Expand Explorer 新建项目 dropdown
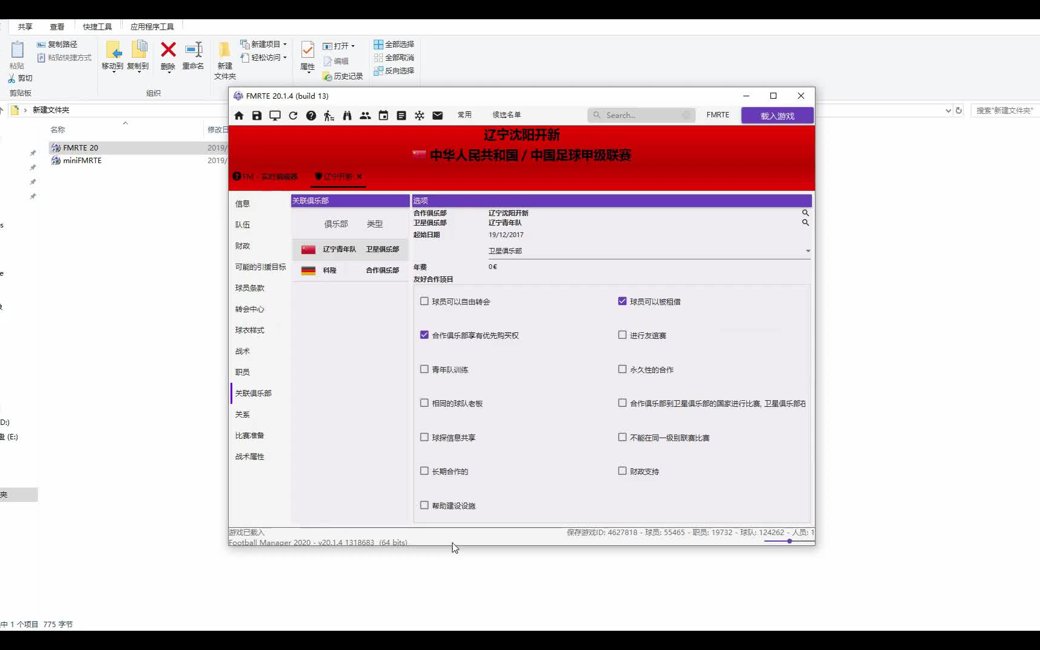This screenshot has height=650, width=1040. pos(285,45)
